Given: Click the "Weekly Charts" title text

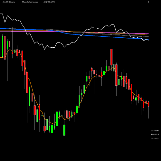Looking at the screenshot, I should (x=9, y=2).
